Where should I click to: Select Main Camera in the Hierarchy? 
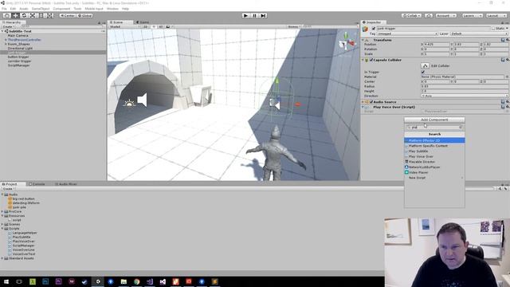18,35
